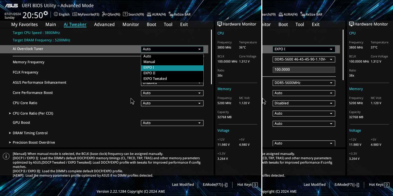Open the Monitor tab in the left screenshot
The image size is (393, 196).
(x=131, y=24)
